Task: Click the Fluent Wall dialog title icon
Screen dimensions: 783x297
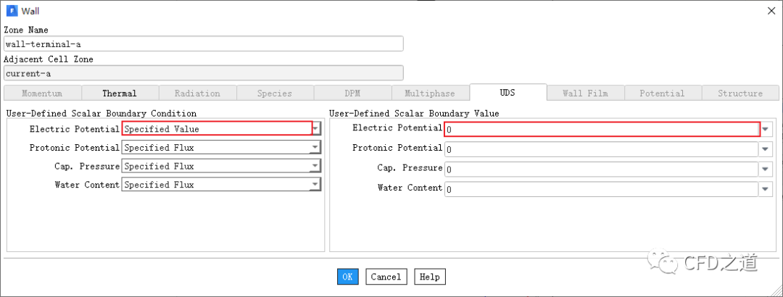Action: [x=11, y=11]
